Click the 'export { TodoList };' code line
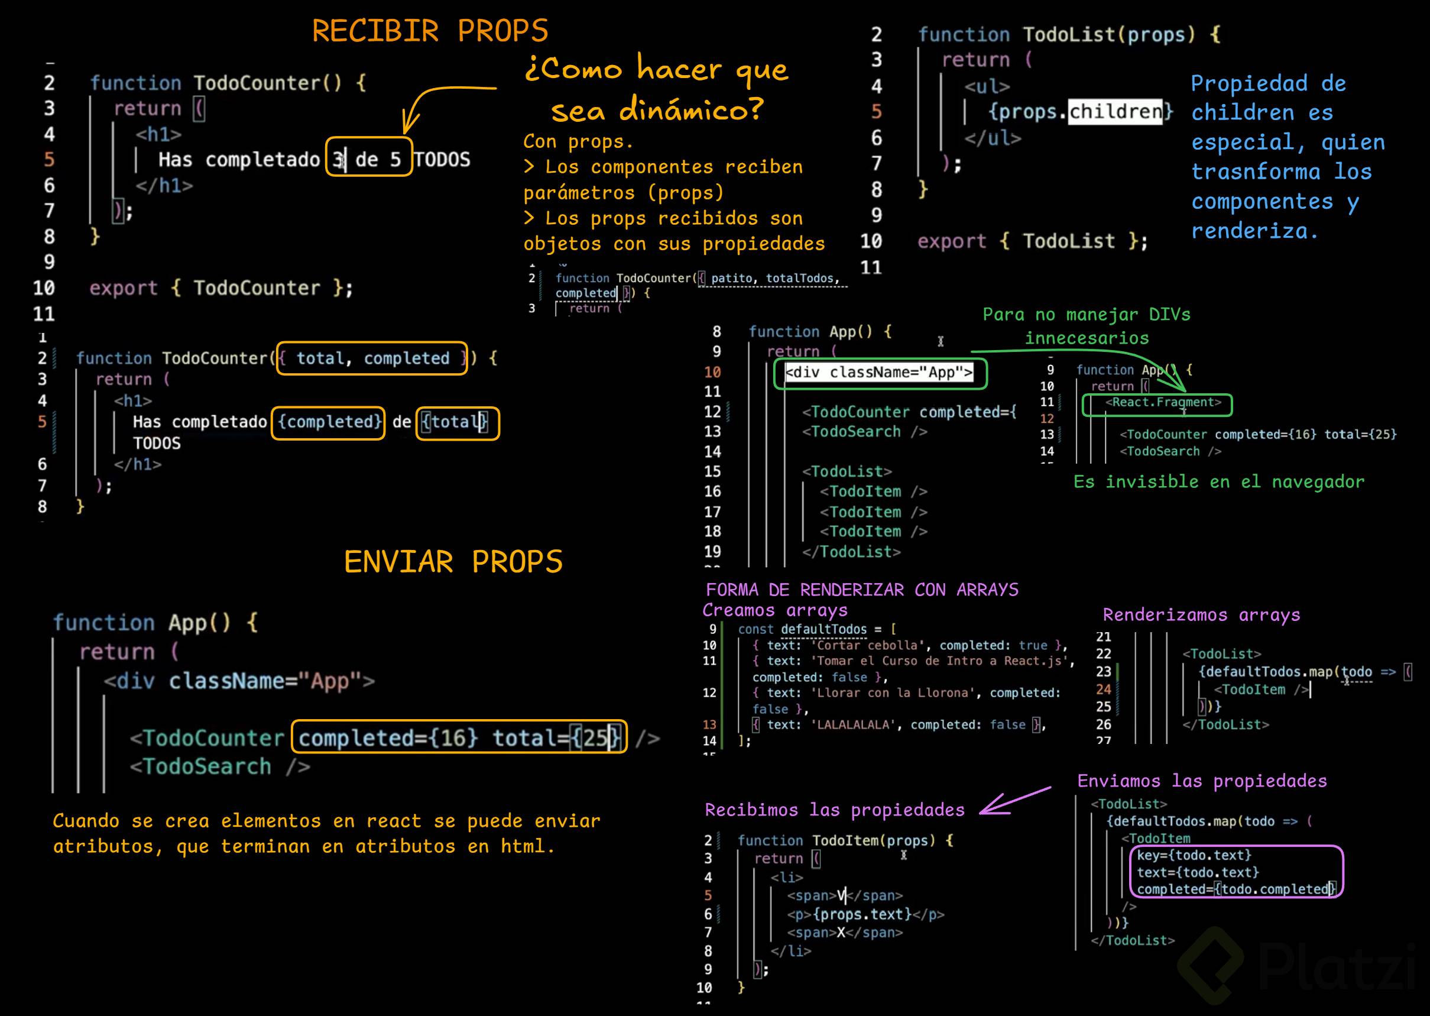Viewport: 1430px width, 1016px height. tap(1032, 241)
